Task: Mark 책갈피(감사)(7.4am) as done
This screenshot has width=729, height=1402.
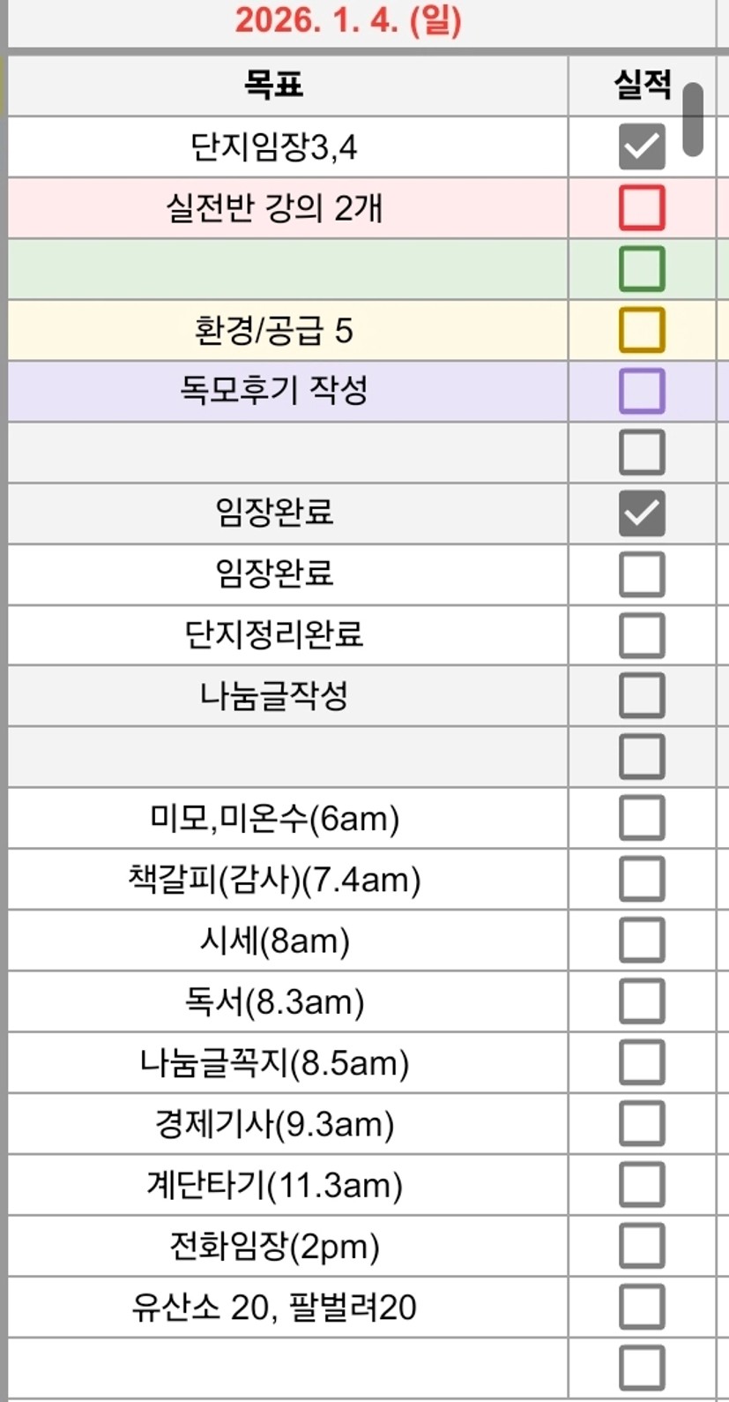Action: pyautogui.click(x=641, y=879)
